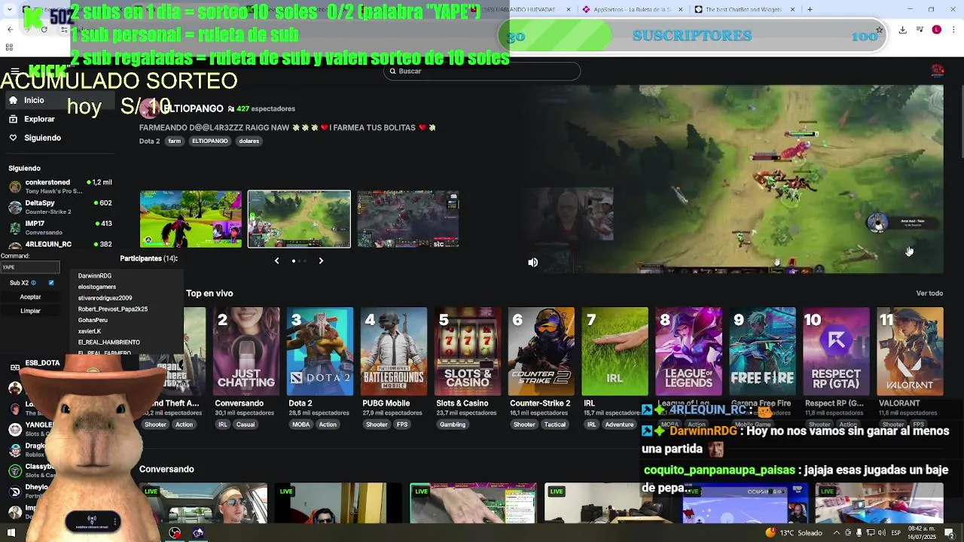Open Slots & Casino category card

[x=468, y=352]
